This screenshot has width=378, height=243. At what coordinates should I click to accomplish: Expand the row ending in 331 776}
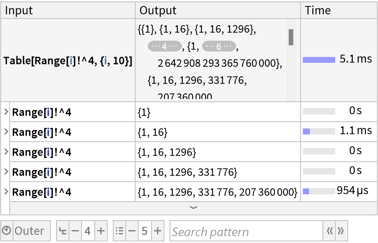(6, 172)
